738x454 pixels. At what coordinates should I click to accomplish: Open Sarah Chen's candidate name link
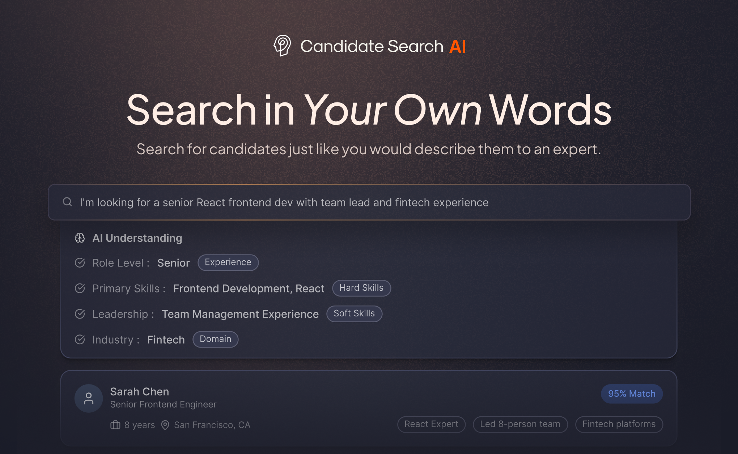(x=139, y=392)
